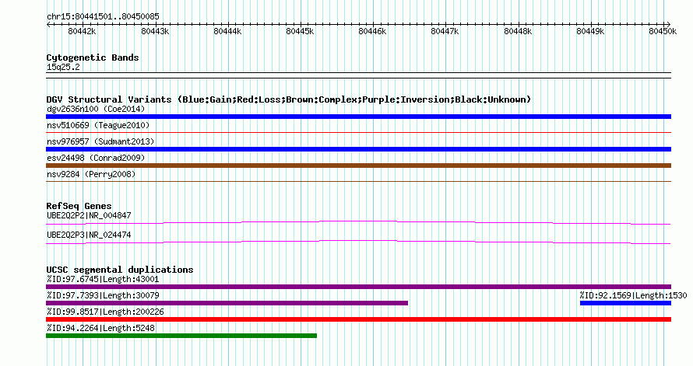Viewport: 693px width, 366px height.
Task: Click the 80448k ruler tick label
Action: point(518,31)
